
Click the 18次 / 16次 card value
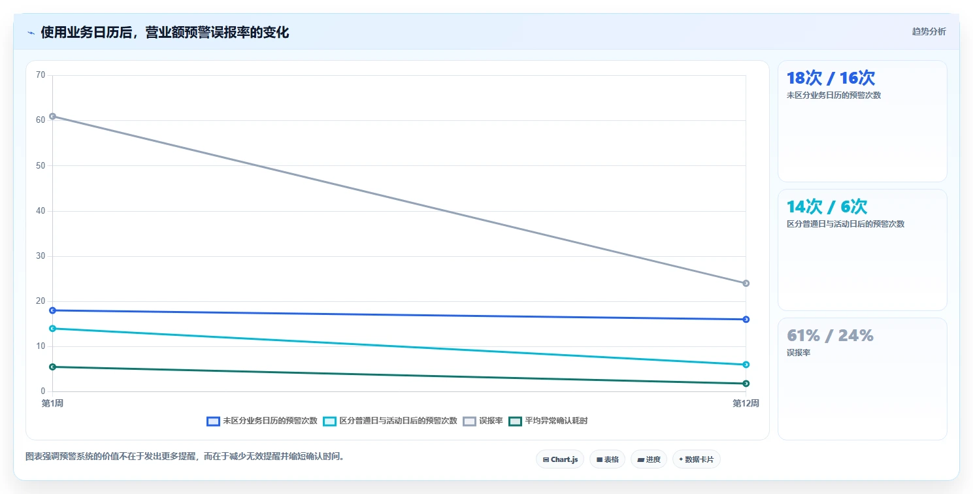coord(831,78)
